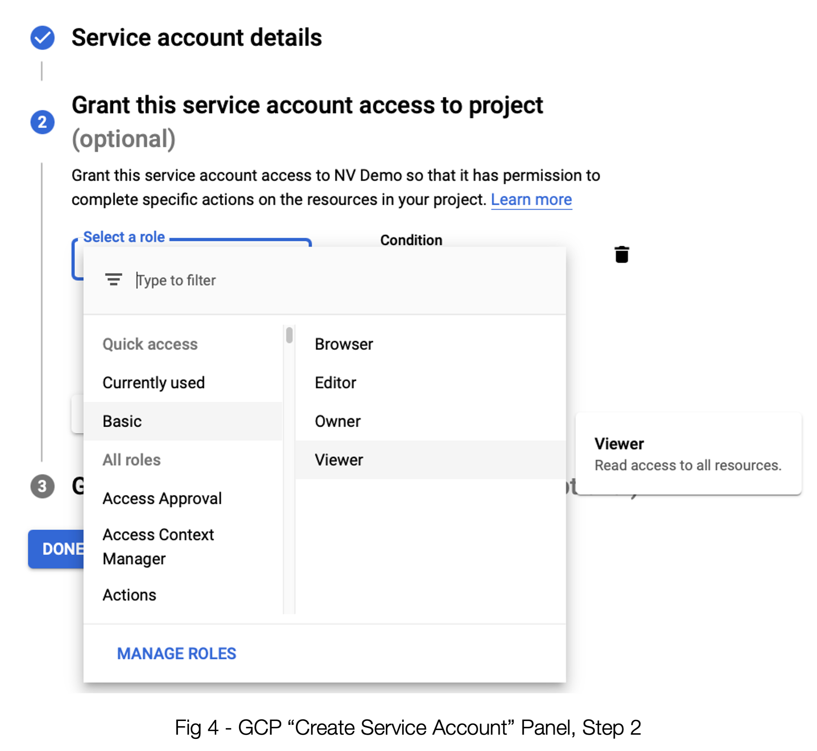Choose the Browser role
The height and width of the screenshot is (751, 817).
point(344,344)
